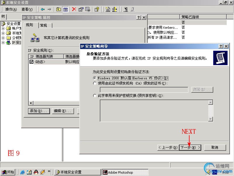Click the create IP security policy icon
The image size is (234, 176).
coord(108,9)
